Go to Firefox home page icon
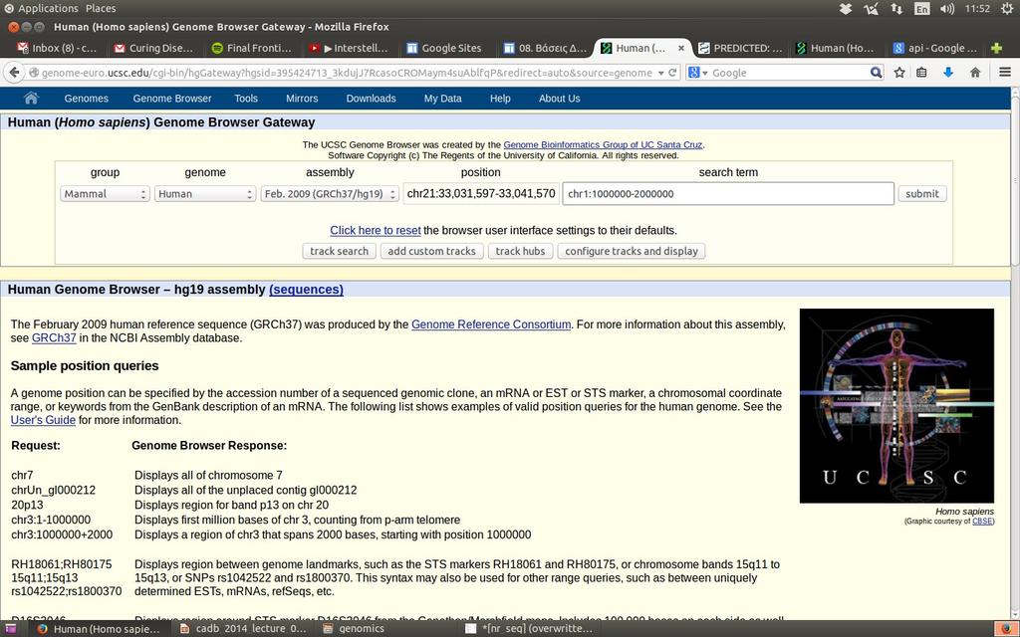 974,73
